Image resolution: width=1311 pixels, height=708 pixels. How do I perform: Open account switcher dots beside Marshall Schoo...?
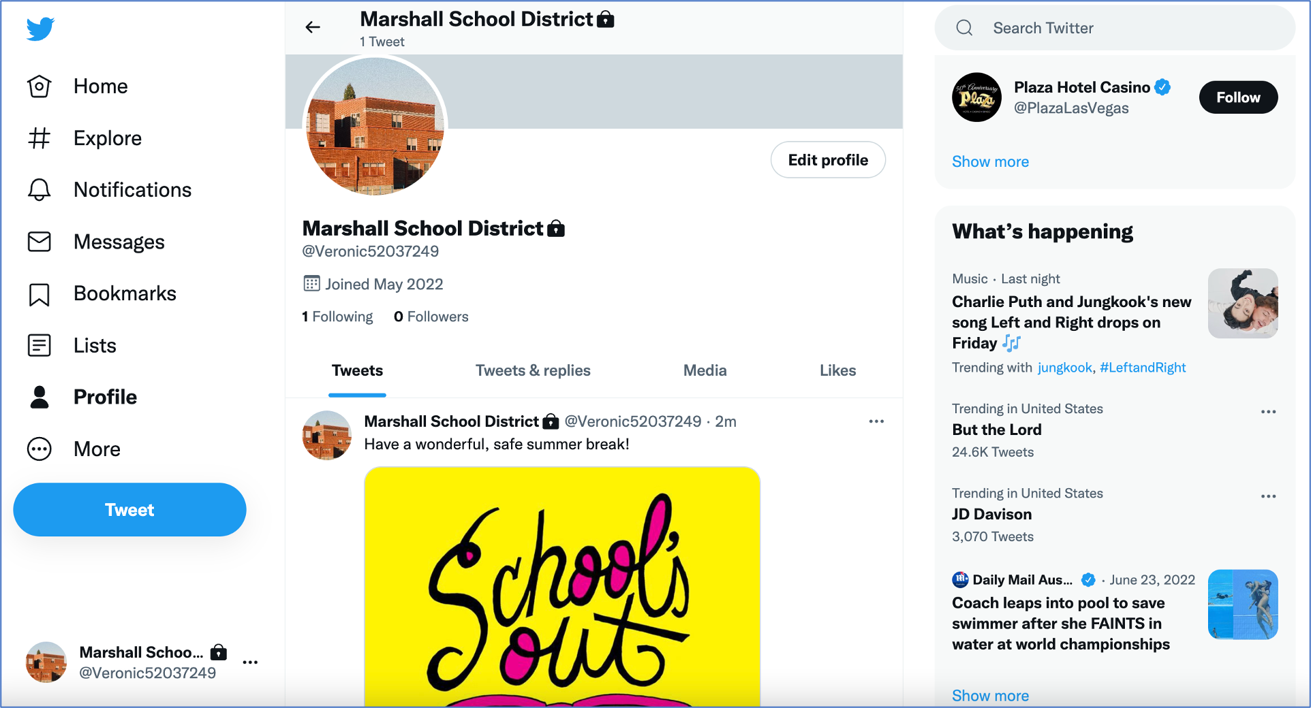click(250, 662)
